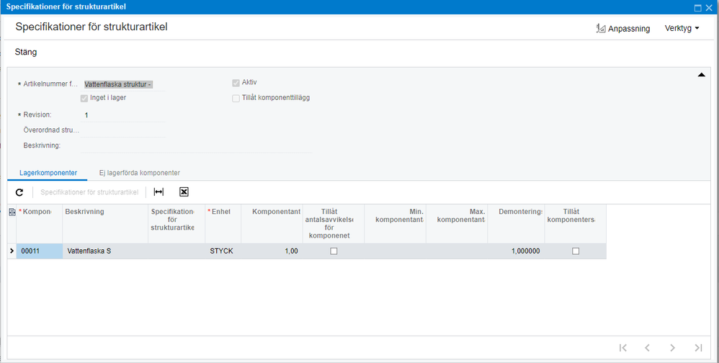Toggle the Aktiv checkbox

tap(236, 83)
